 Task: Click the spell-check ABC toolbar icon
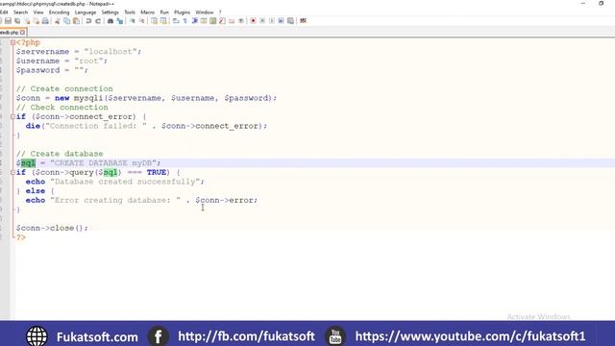(303, 21)
